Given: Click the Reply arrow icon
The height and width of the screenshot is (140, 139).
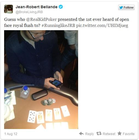Looking at the screenshot, I should [x=81, y=134].
